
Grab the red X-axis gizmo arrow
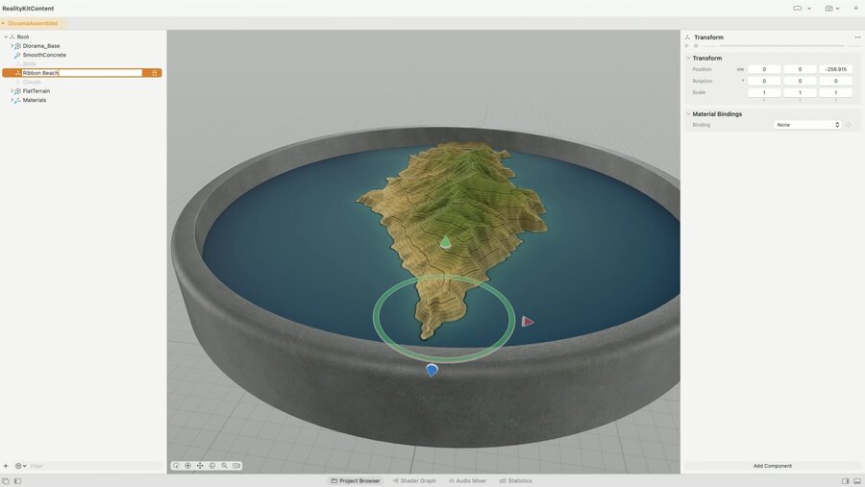(528, 322)
